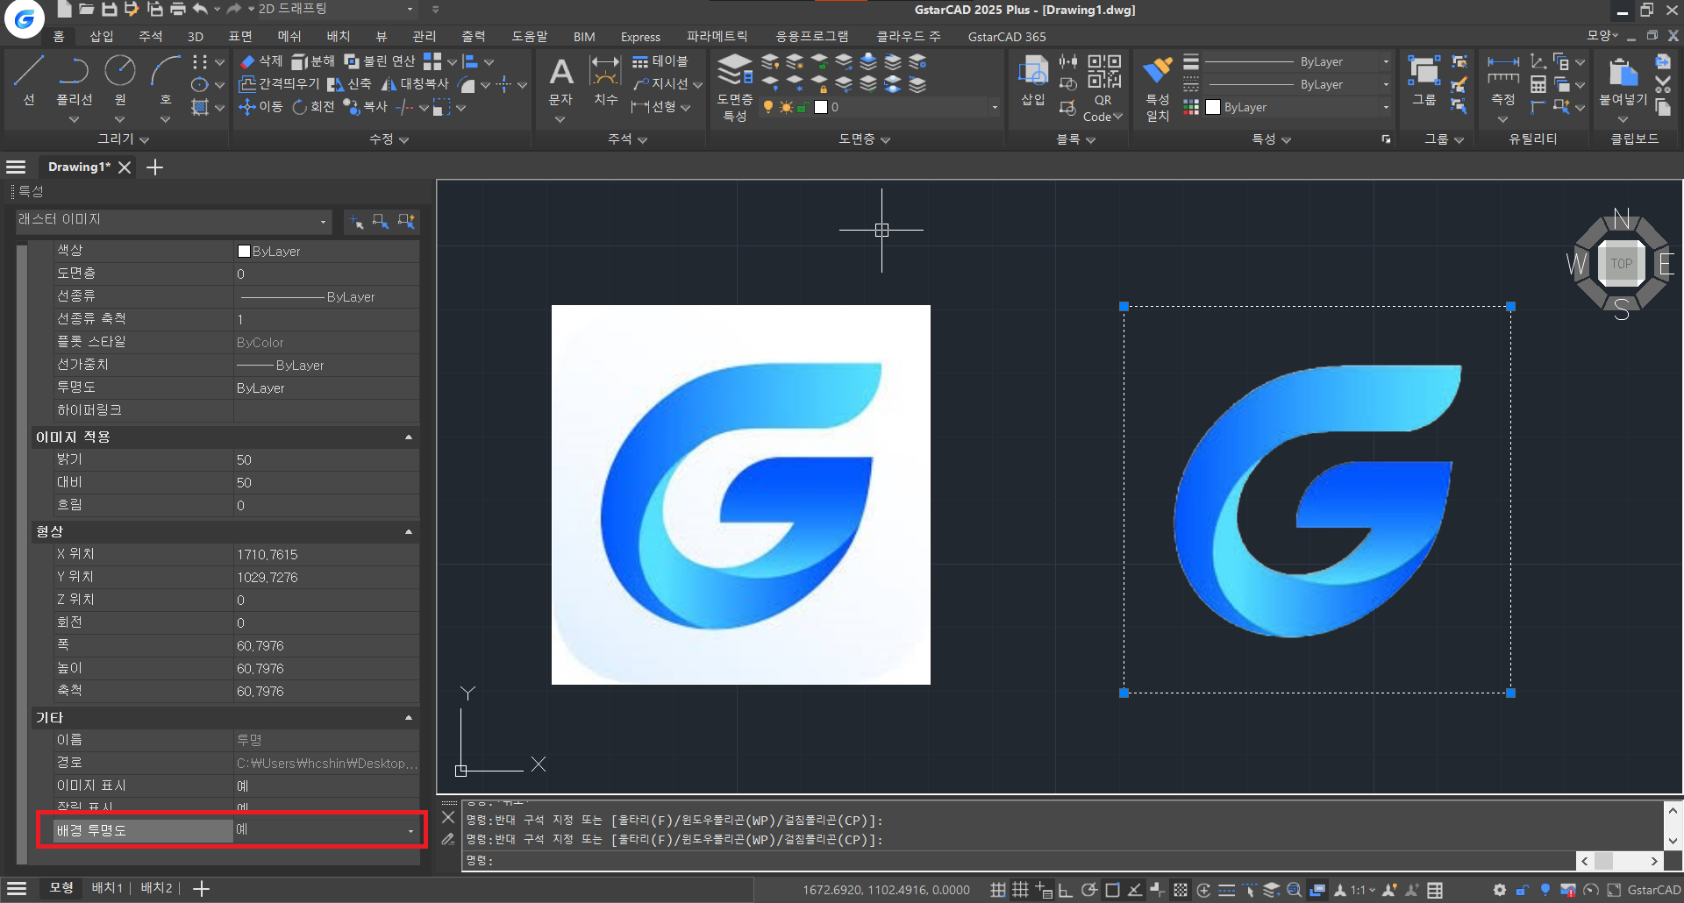The height and width of the screenshot is (903, 1684).
Task: Click Match Properties (특성 일치) brush
Action: (1158, 88)
